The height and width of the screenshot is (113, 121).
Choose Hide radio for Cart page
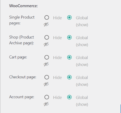[47, 57]
